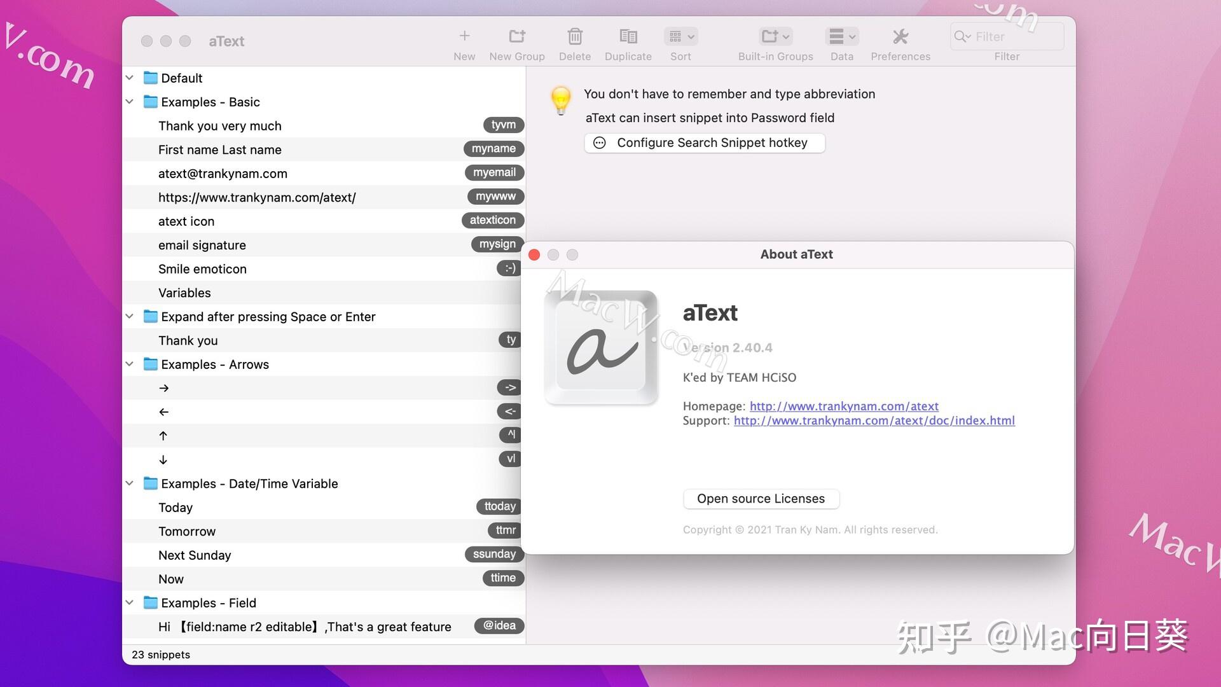The width and height of the screenshot is (1221, 687).
Task: Toggle Default group visibility
Action: click(131, 77)
